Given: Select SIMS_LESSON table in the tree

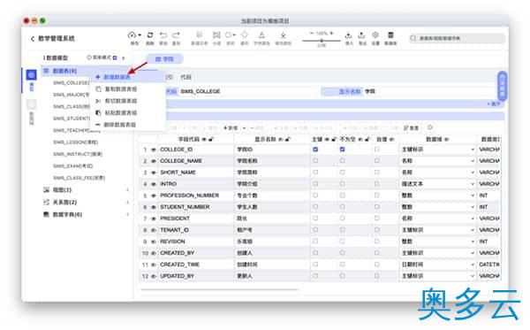Looking at the screenshot, I should coord(75,142).
